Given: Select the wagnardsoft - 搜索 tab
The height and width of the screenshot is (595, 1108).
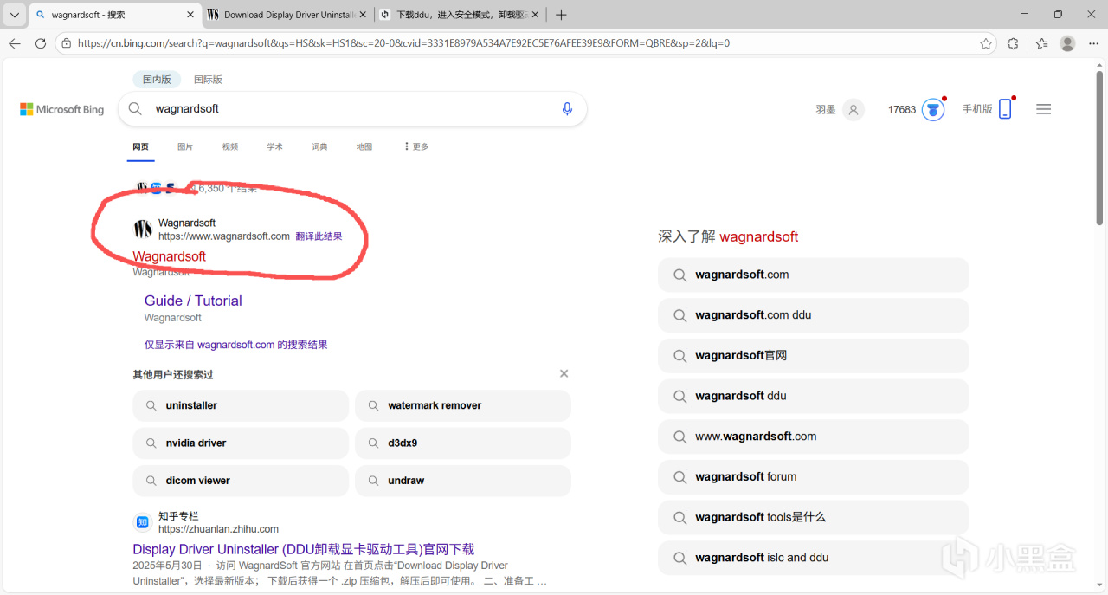Looking at the screenshot, I should pos(115,15).
